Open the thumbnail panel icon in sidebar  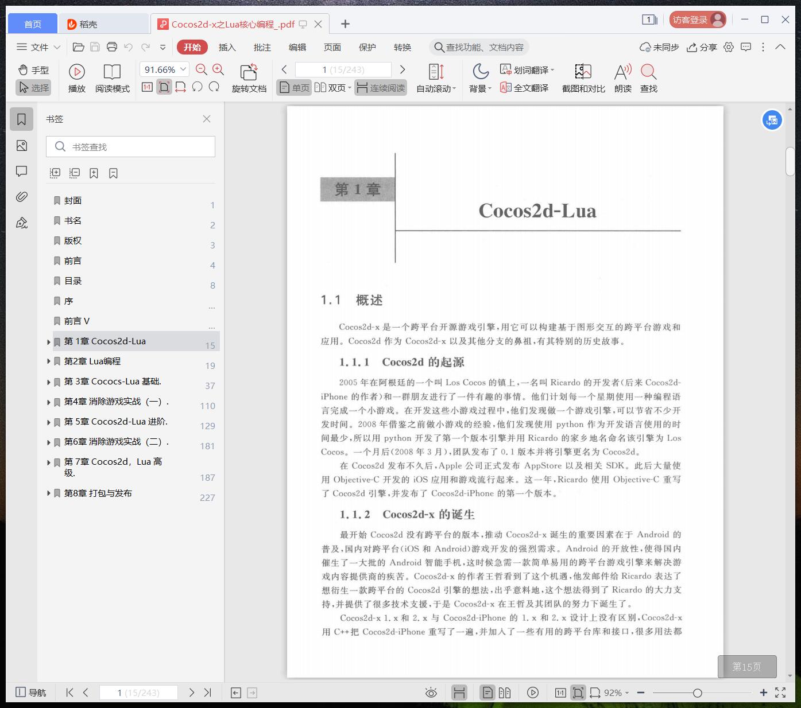click(22, 145)
